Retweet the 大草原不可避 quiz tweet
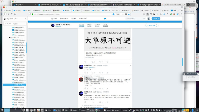The height and width of the screenshot is (112, 199). tap(93, 62)
